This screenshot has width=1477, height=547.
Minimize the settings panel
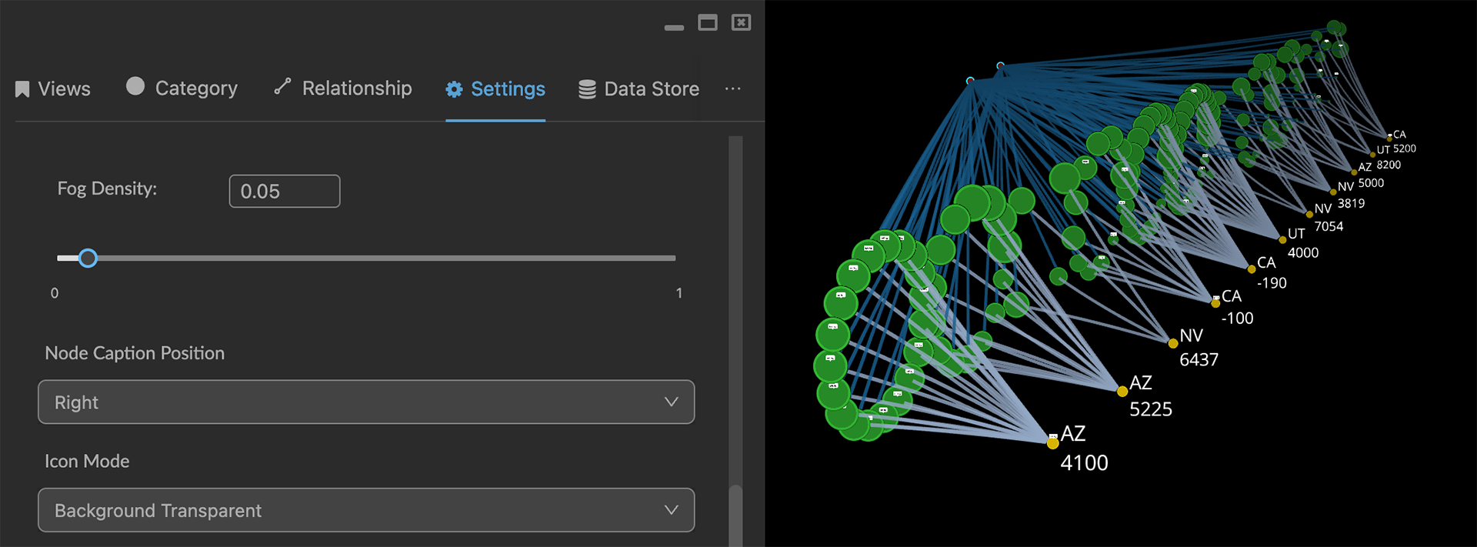pos(674,27)
